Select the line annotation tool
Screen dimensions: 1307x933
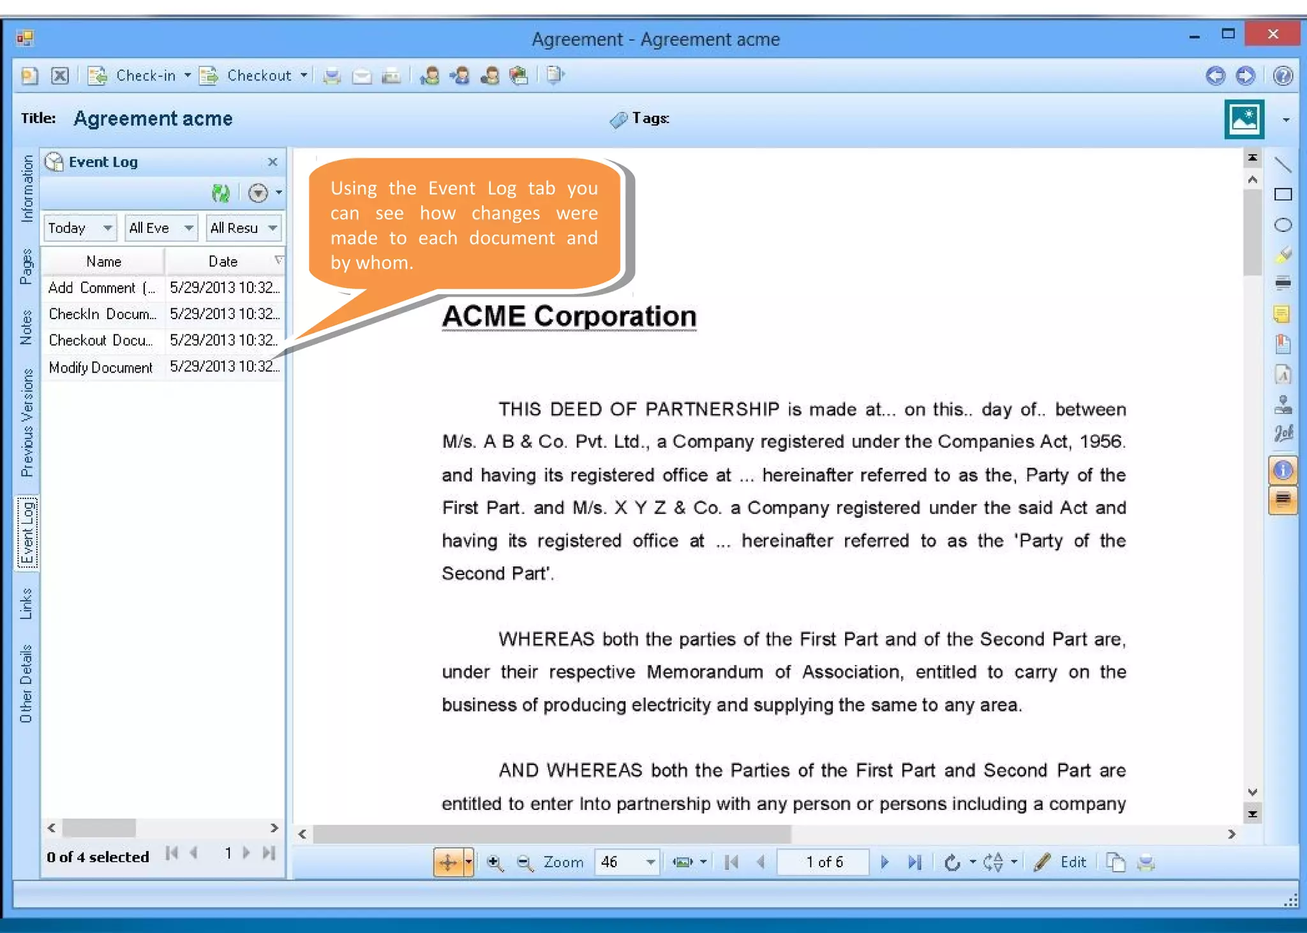(1283, 165)
